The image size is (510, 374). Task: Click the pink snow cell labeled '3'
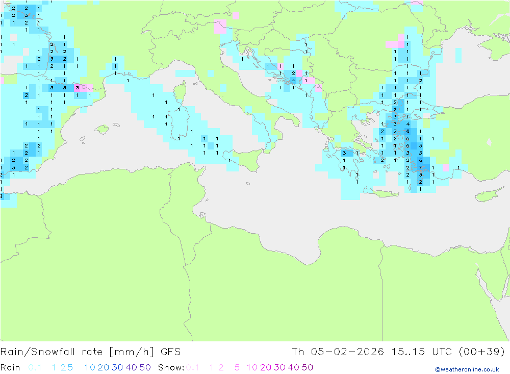click(77, 88)
